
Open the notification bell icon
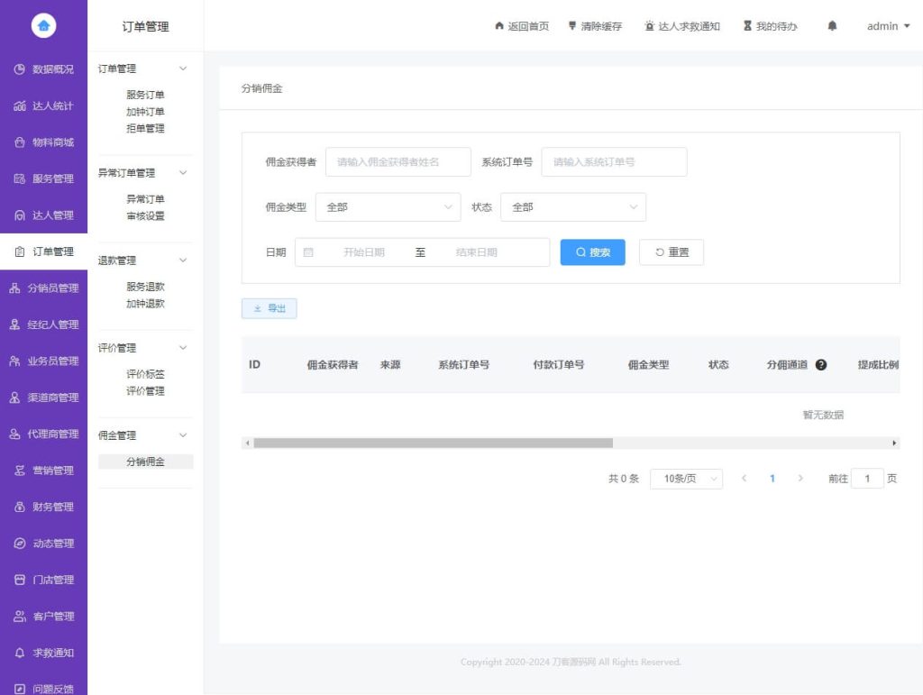(832, 26)
